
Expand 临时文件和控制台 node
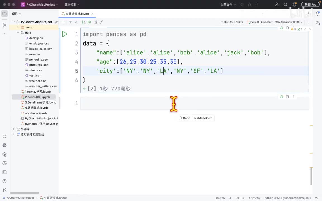[x=13, y=134]
